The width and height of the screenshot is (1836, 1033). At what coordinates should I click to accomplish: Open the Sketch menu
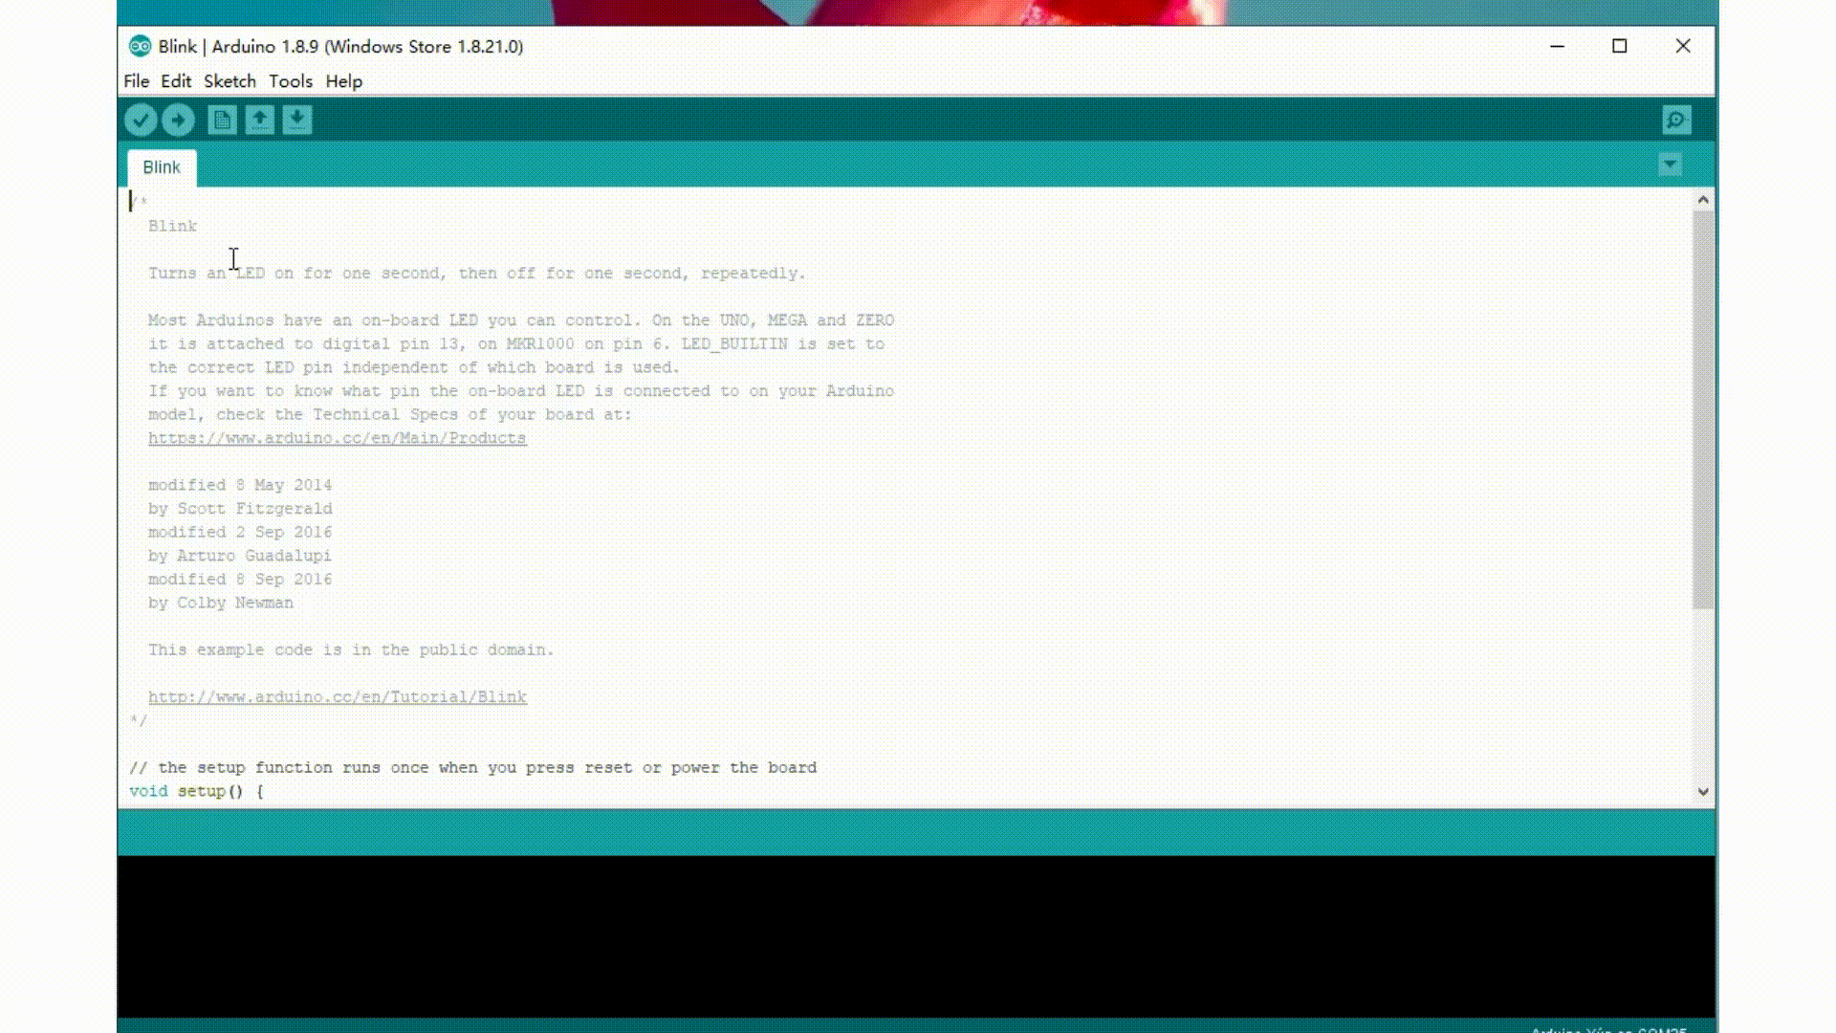[229, 81]
